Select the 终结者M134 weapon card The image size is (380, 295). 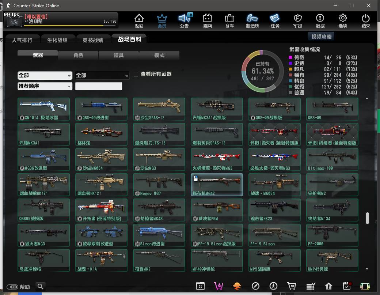332,210
